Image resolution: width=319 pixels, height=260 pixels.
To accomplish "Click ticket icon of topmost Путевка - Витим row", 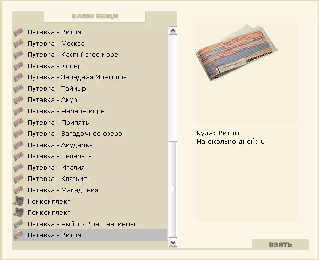I will [x=18, y=32].
